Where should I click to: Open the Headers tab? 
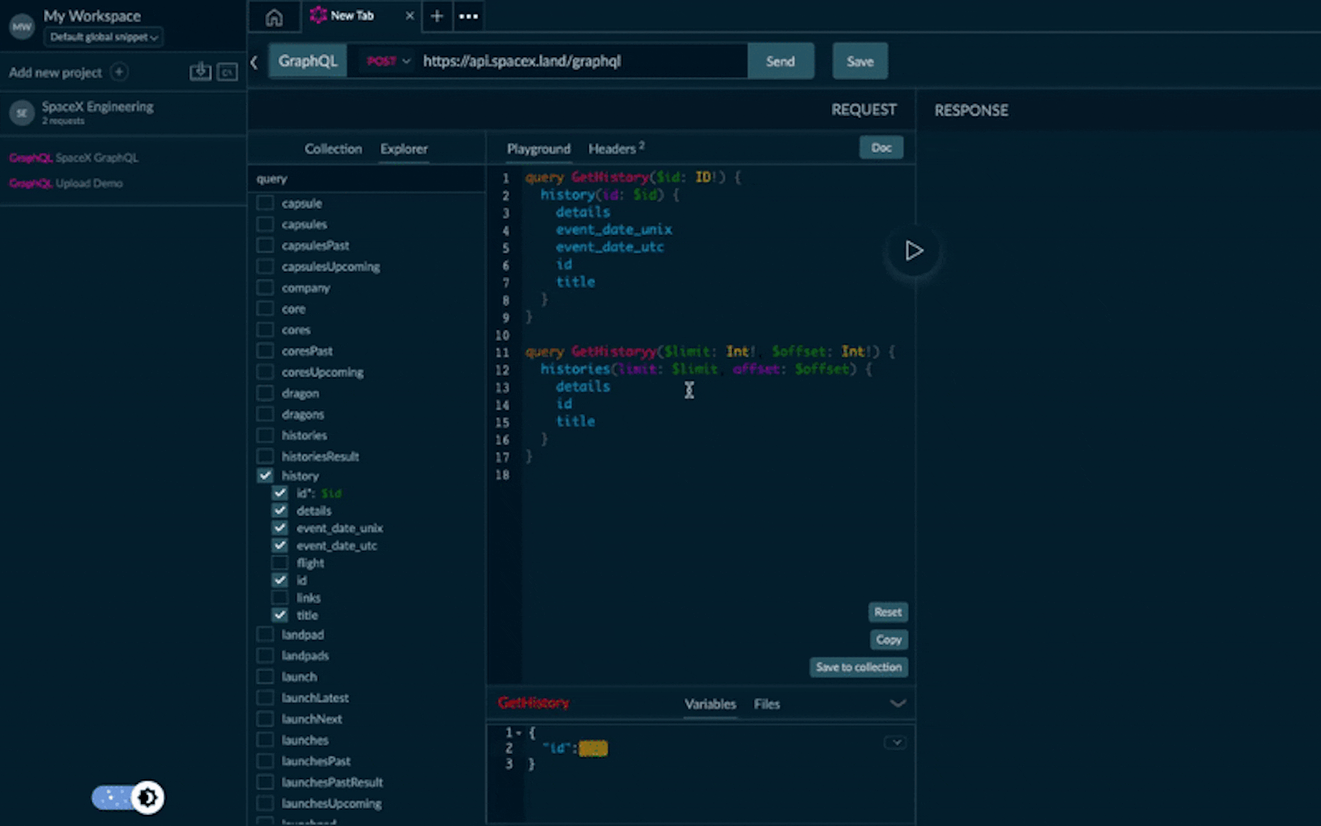pos(612,149)
